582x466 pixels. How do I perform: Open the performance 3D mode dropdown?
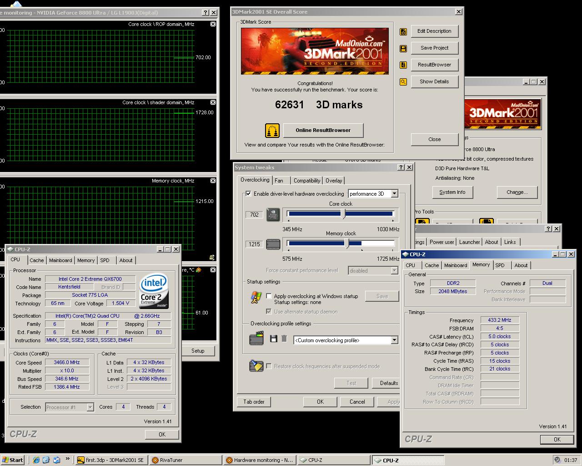394,193
